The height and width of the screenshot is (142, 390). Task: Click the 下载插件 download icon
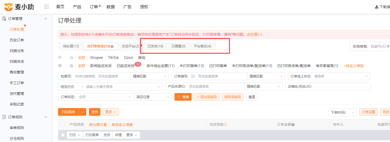[377, 7]
